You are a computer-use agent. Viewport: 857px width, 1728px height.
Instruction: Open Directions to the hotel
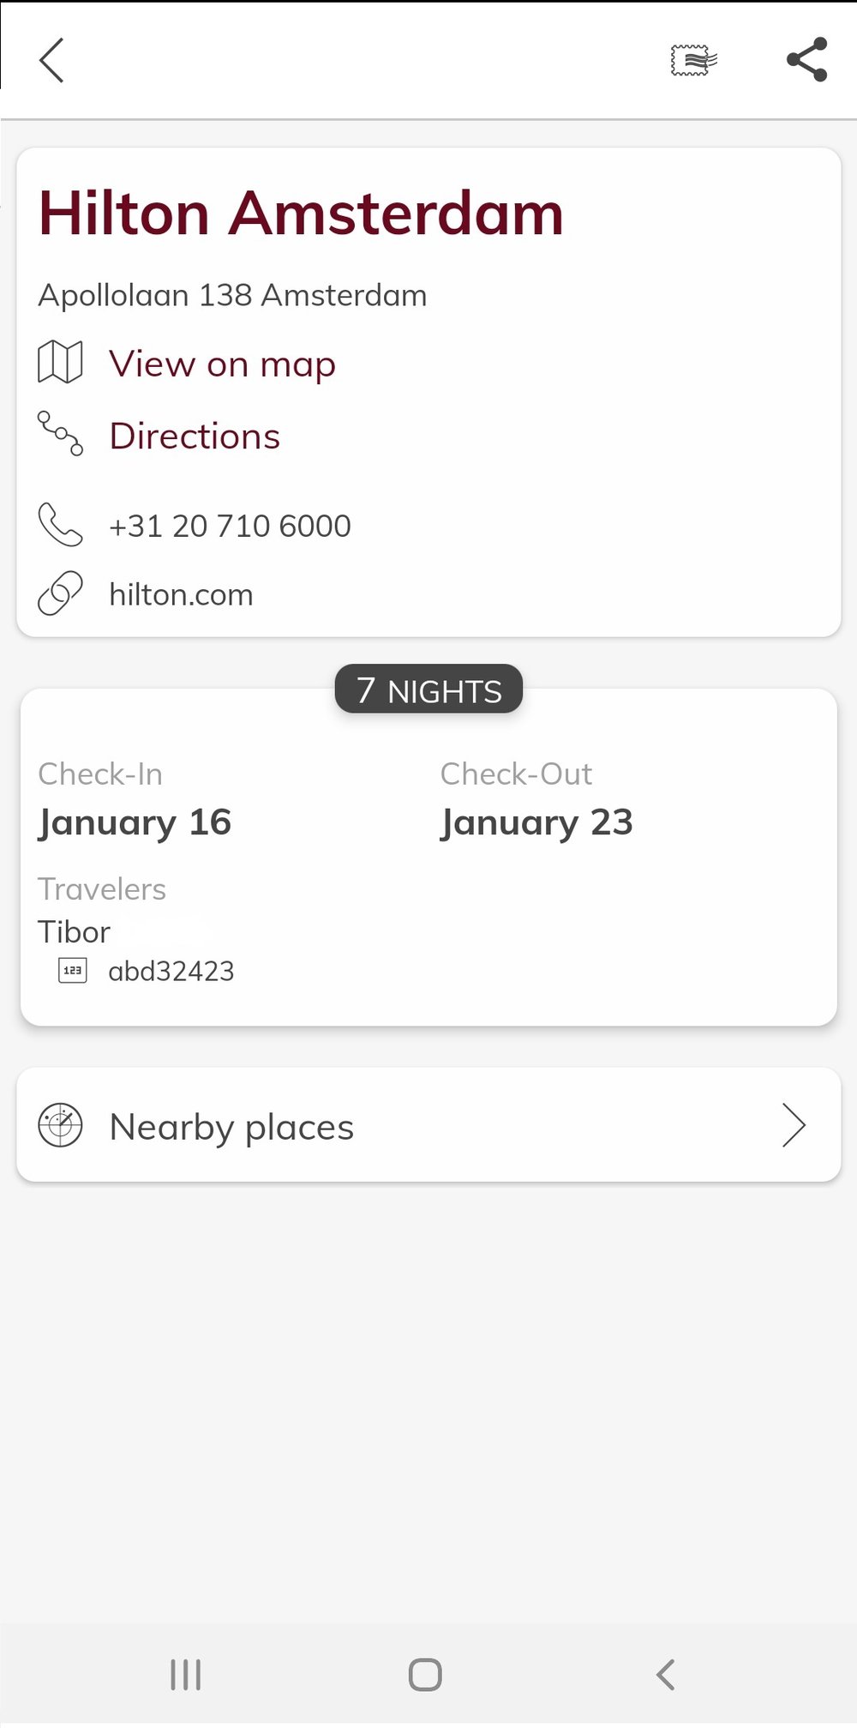pyautogui.click(x=195, y=436)
